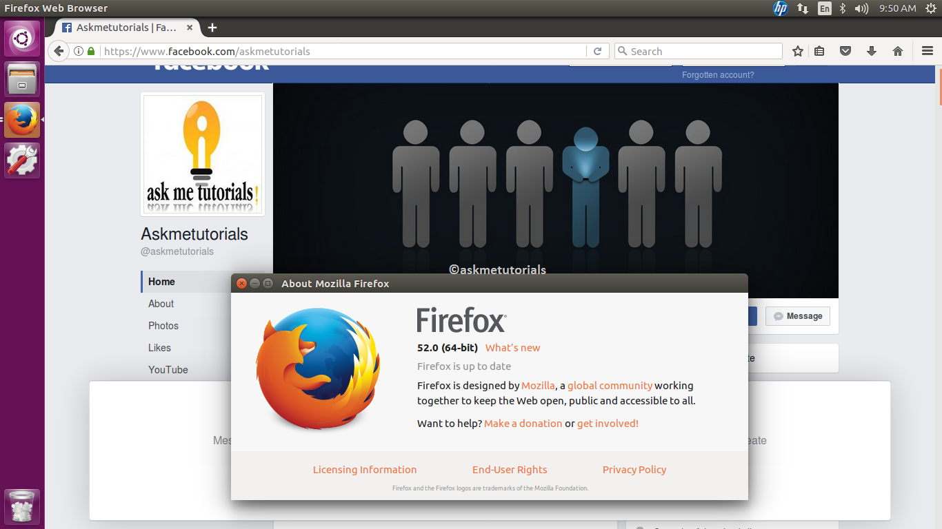Click get involved! link

pyautogui.click(x=608, y=424)
